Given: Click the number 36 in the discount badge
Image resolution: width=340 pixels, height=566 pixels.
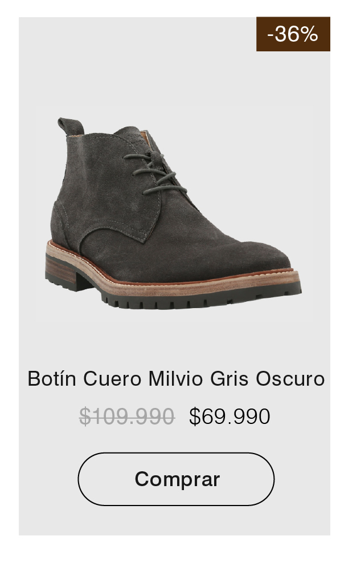Looking at the screenshot, I should click(286, 34).
